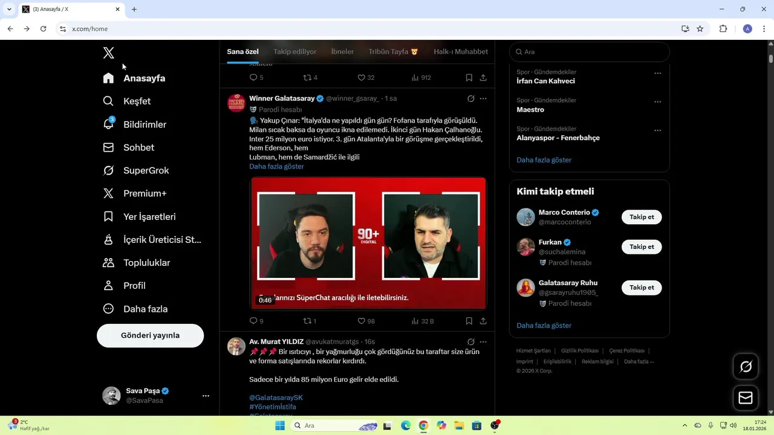
Task: Open Sava Paşa account menu dots
Action: [x=206, y=396]
